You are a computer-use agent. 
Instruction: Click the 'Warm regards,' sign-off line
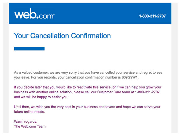tap(26, 122)
